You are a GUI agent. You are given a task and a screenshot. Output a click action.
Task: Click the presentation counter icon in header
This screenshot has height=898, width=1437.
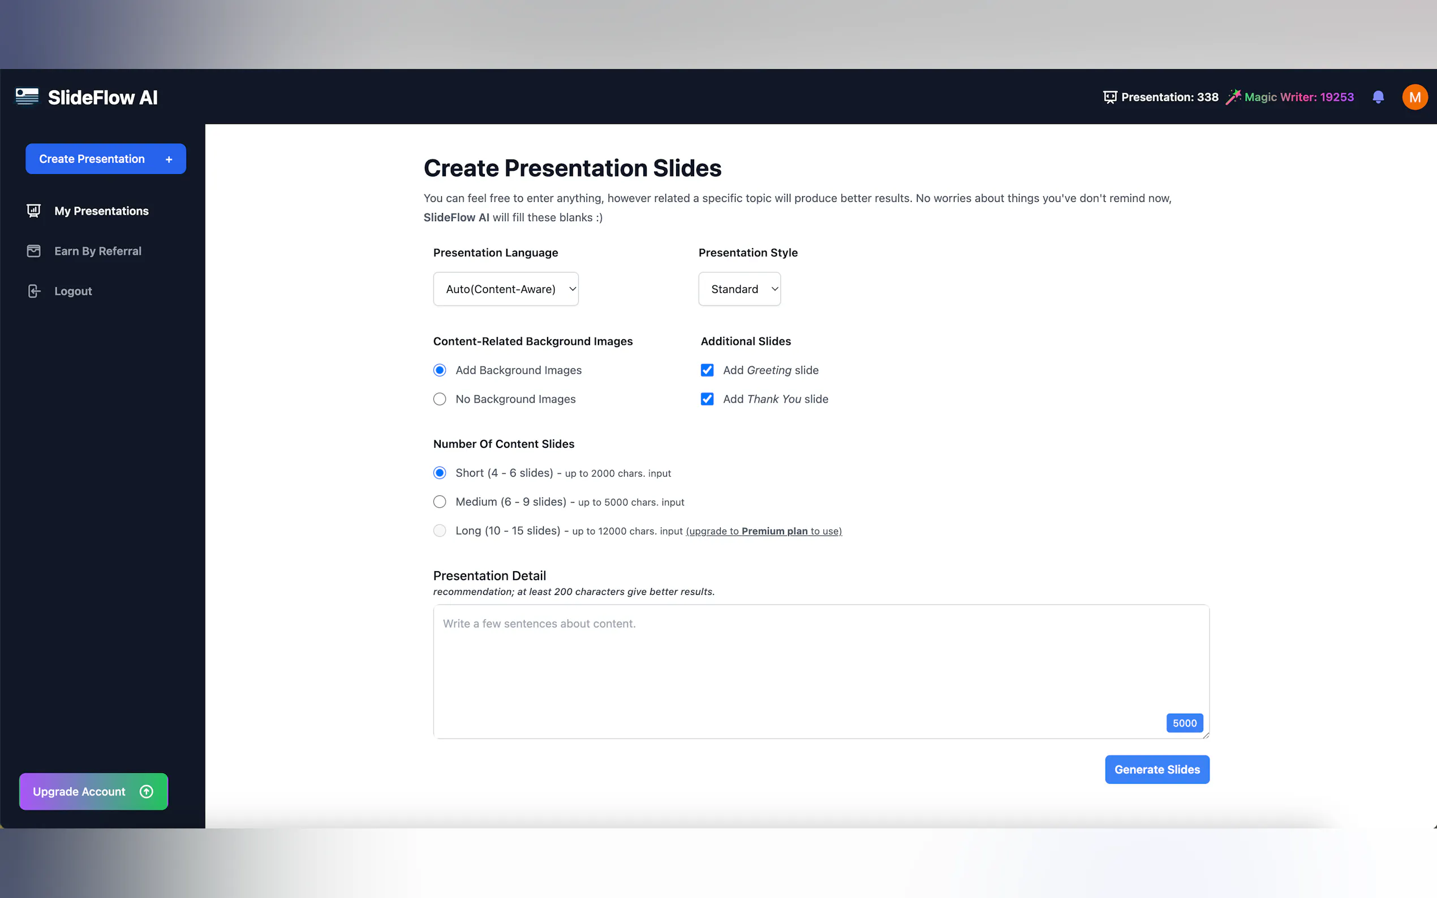coord(1109,97)
